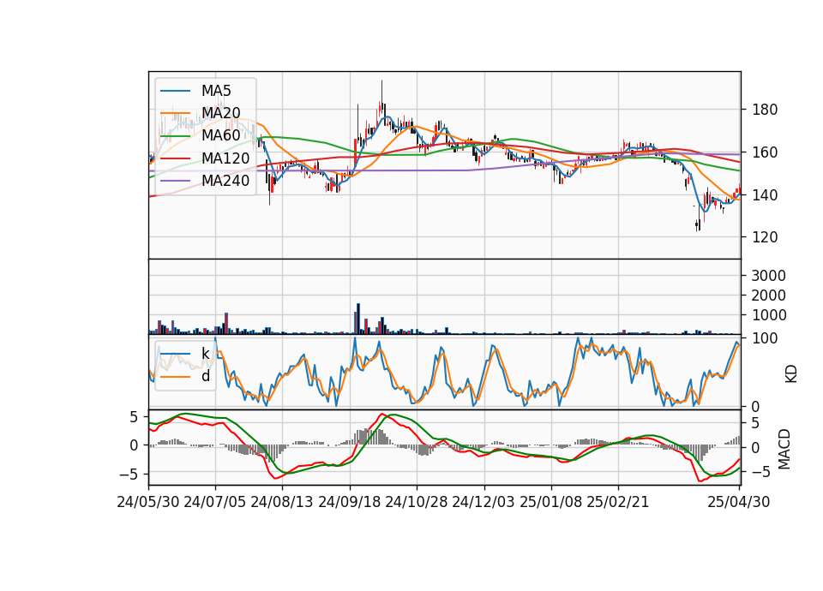Click the MA240 legend label

225,181
